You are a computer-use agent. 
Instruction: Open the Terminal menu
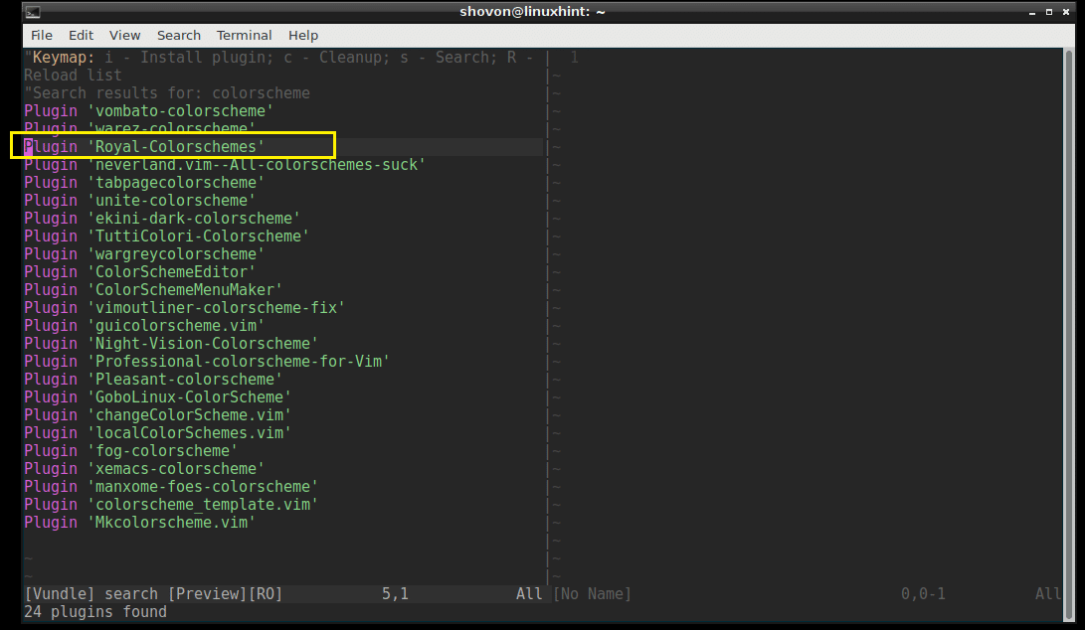pyautogui.click(x=244, y=35)
